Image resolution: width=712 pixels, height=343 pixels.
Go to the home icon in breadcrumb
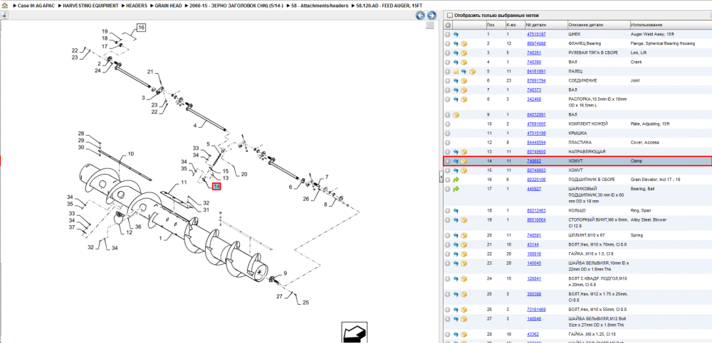tap(4, 6)
